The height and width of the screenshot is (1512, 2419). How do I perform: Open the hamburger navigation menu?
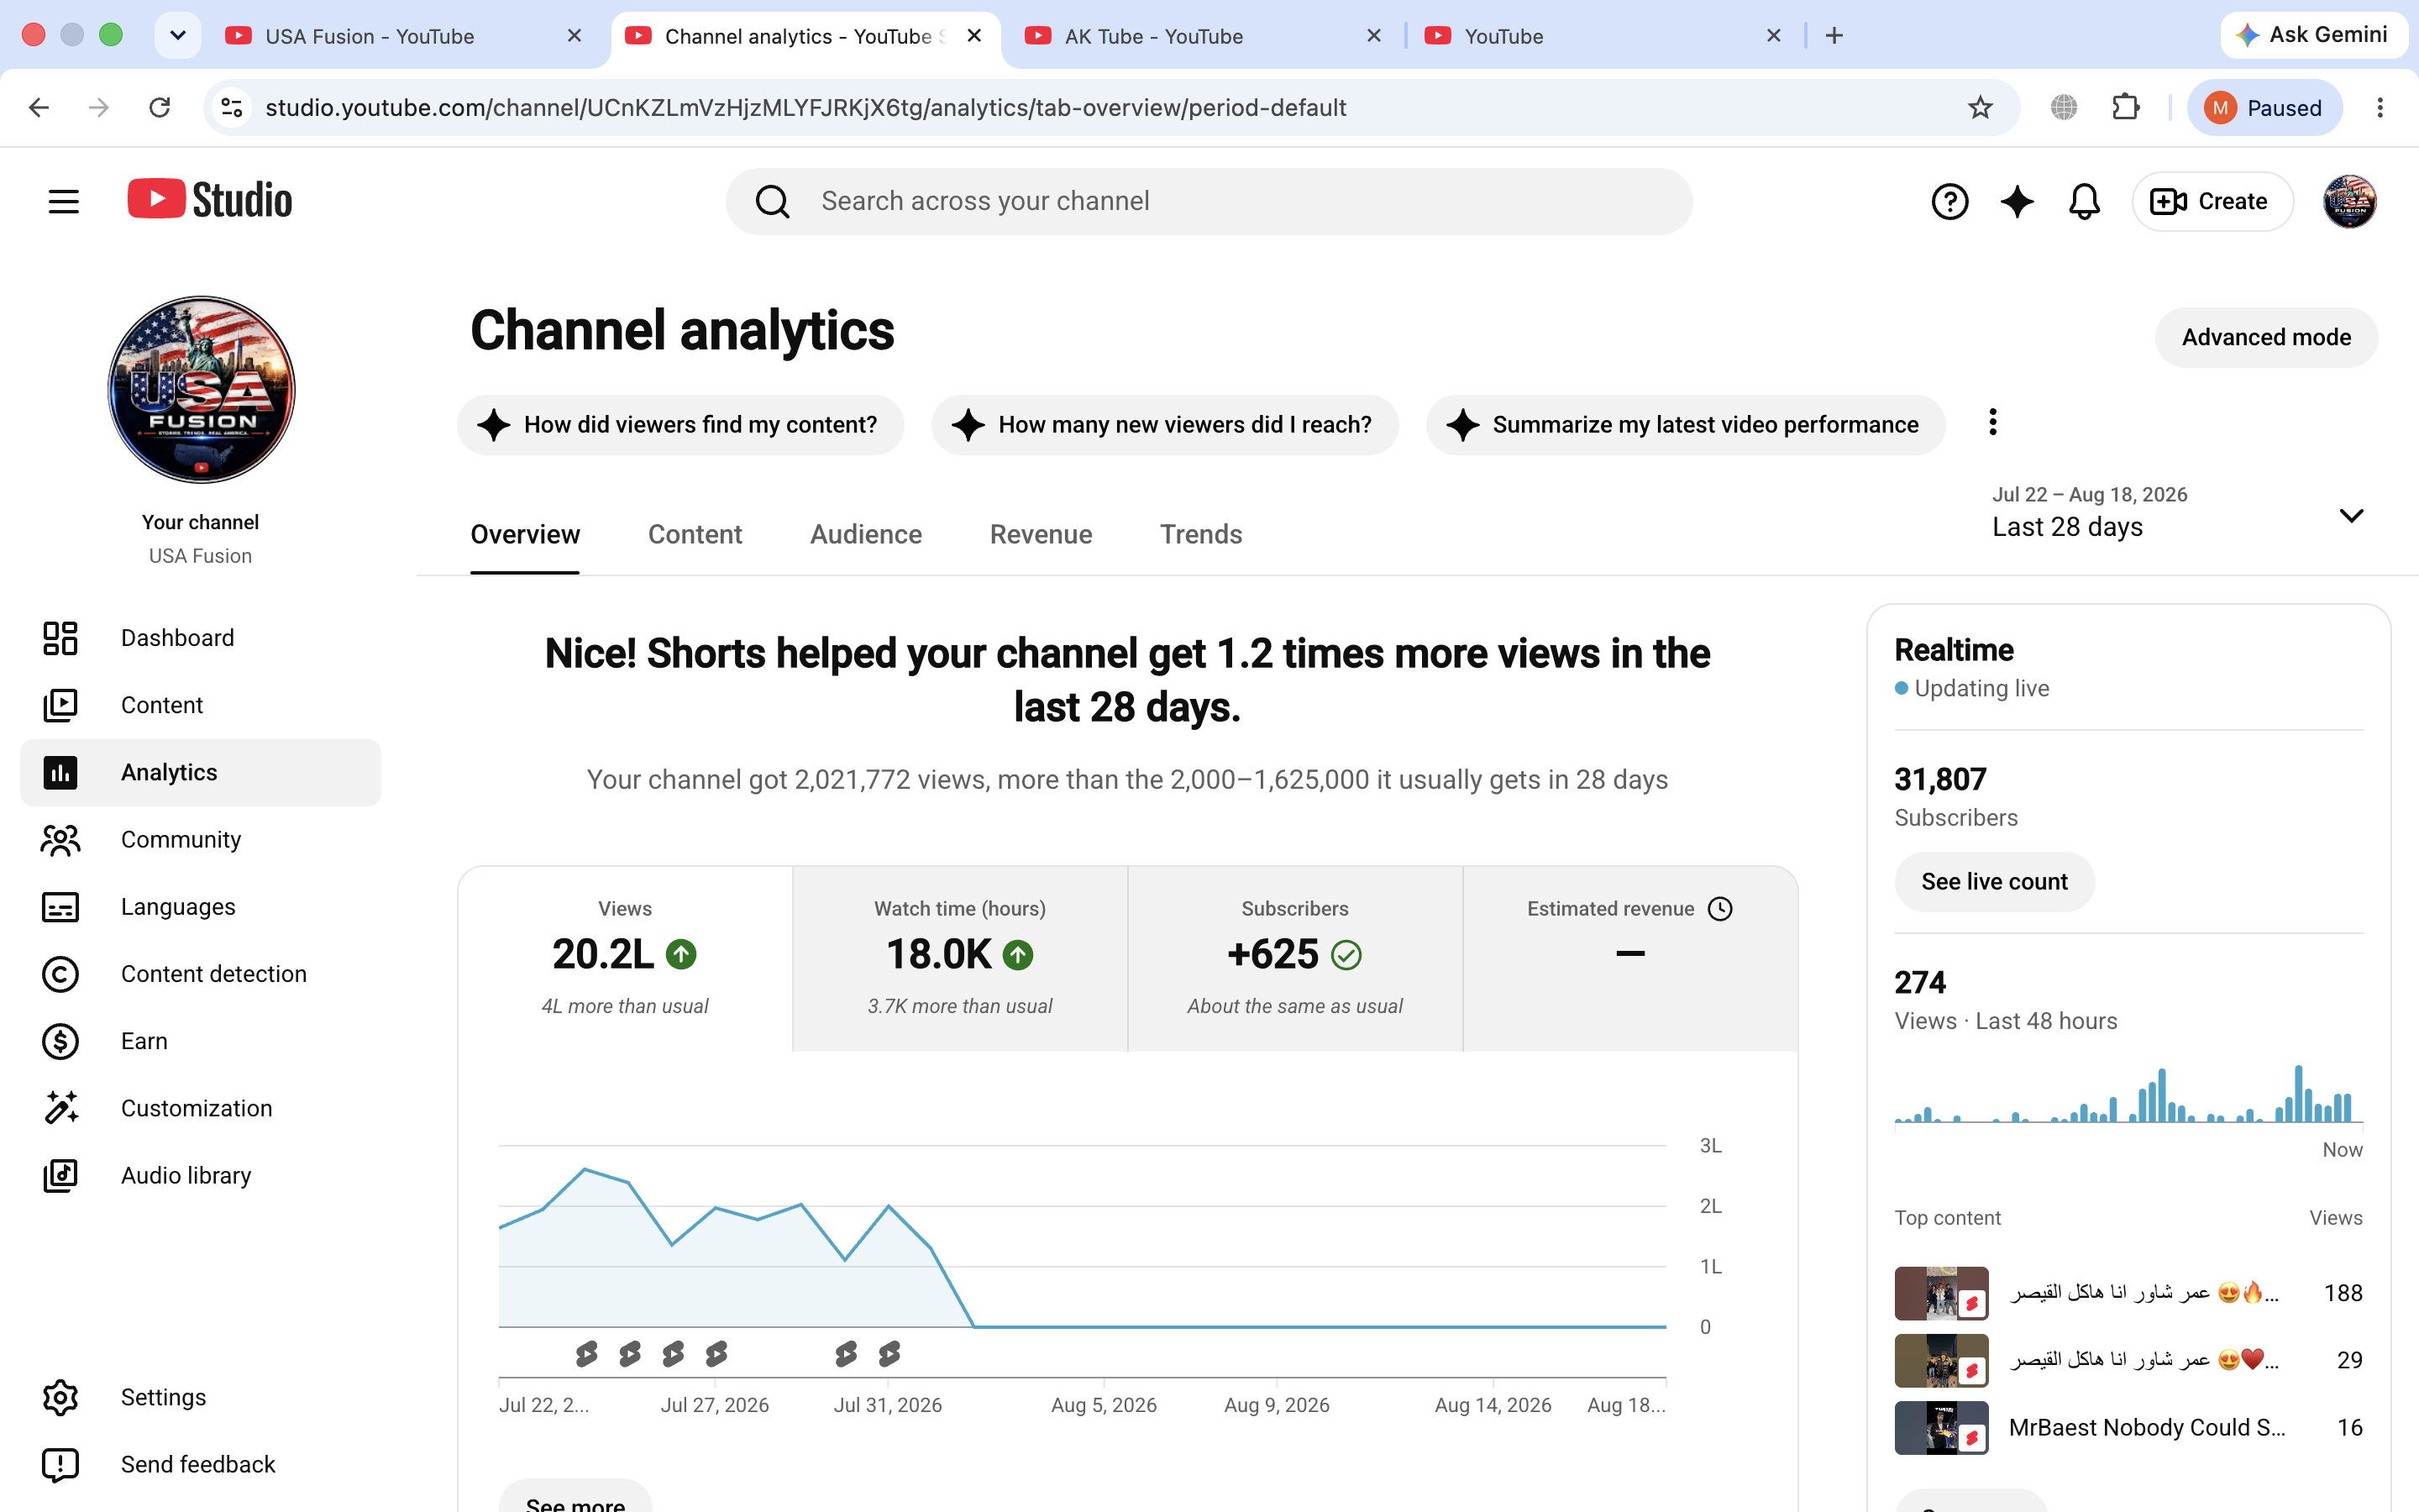pos(63,201)
